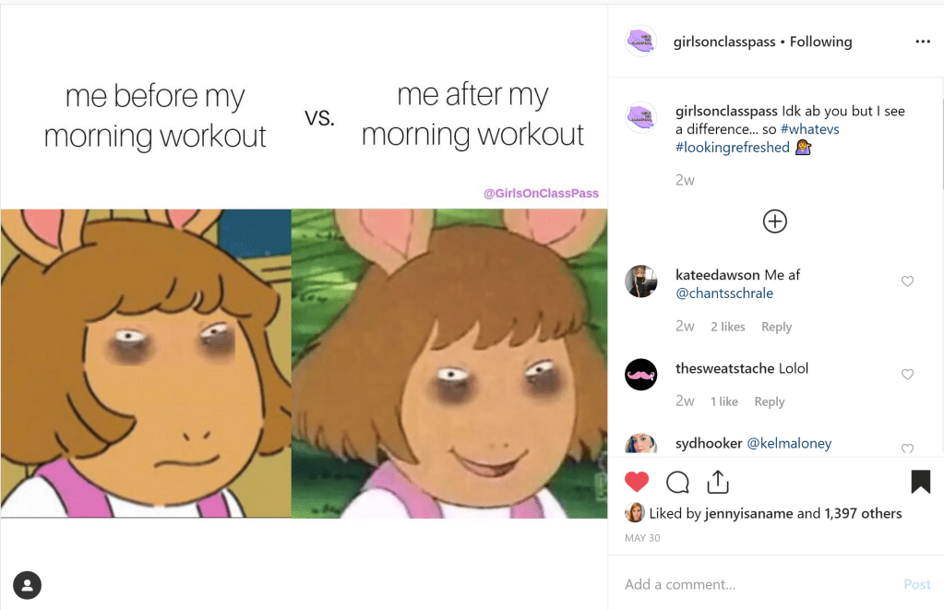
Task: Open girlsonclasspass profile avatar in header
Action: click(641, 42)
